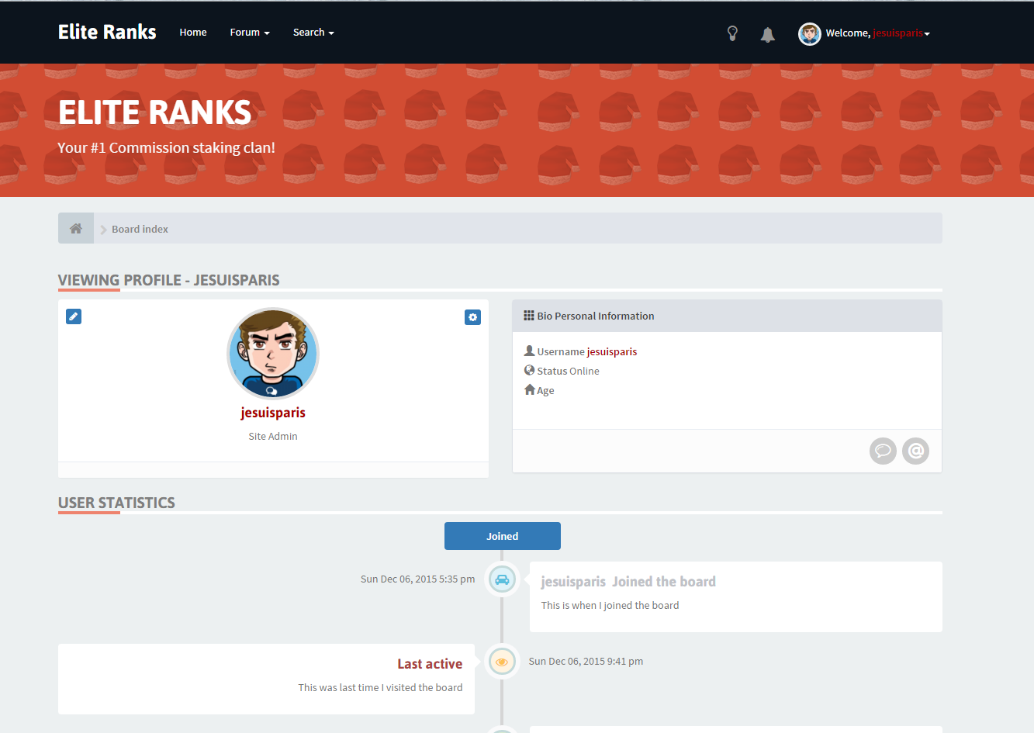
Task: Click the globe icon beside Status
Action: click(x=529, y=370)
